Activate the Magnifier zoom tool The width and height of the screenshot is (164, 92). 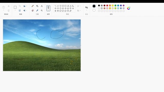[42, 10]
